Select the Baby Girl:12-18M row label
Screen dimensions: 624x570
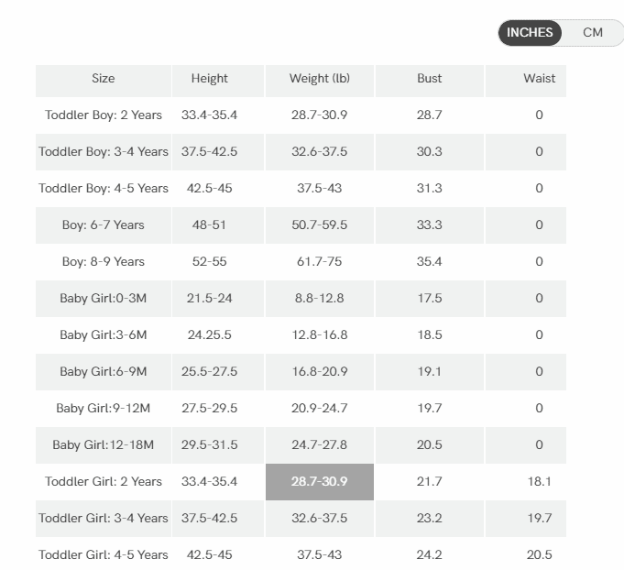click(x=104, y=445)
